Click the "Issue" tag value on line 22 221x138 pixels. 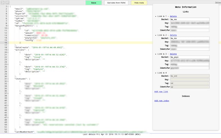(37, 57)
